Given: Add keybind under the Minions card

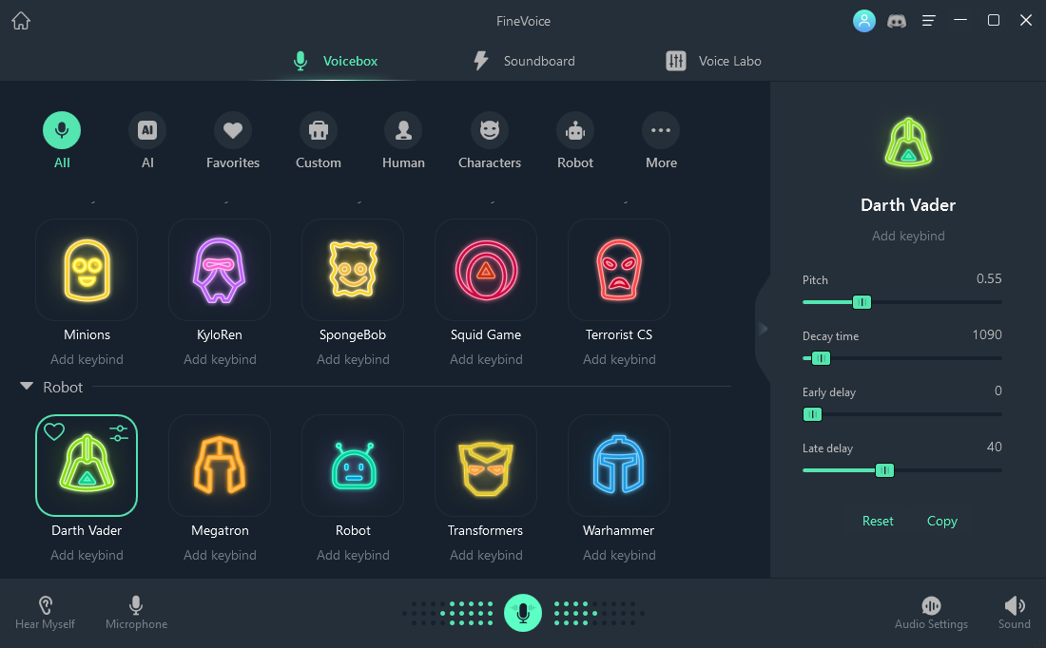Looking at the screenshot, I should [x=87, y=359].
